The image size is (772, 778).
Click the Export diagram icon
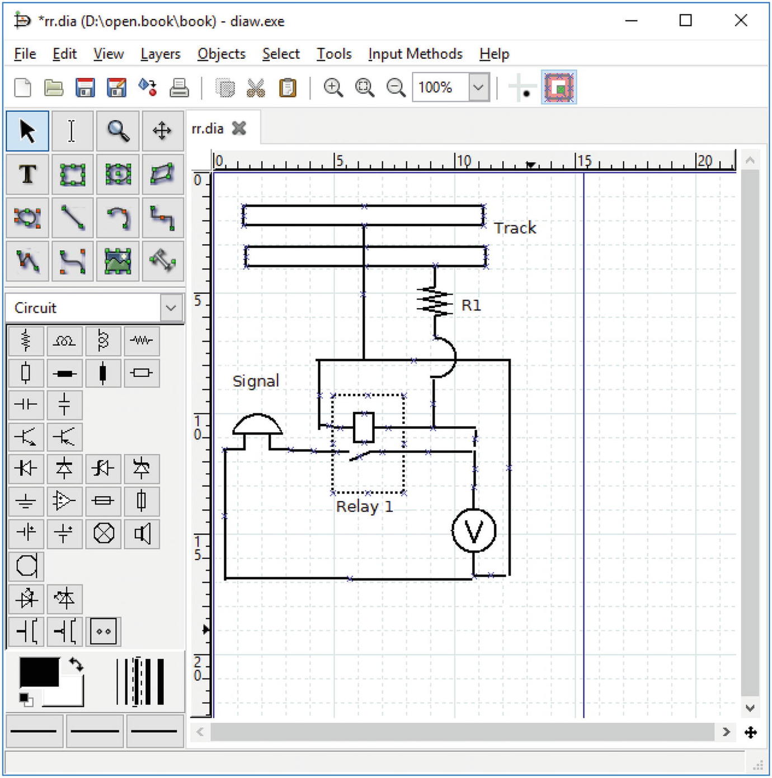point(148,88)
